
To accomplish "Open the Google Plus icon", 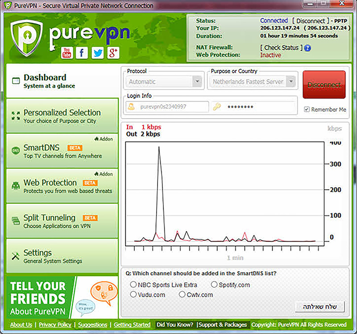I will (x=113, y=53).
